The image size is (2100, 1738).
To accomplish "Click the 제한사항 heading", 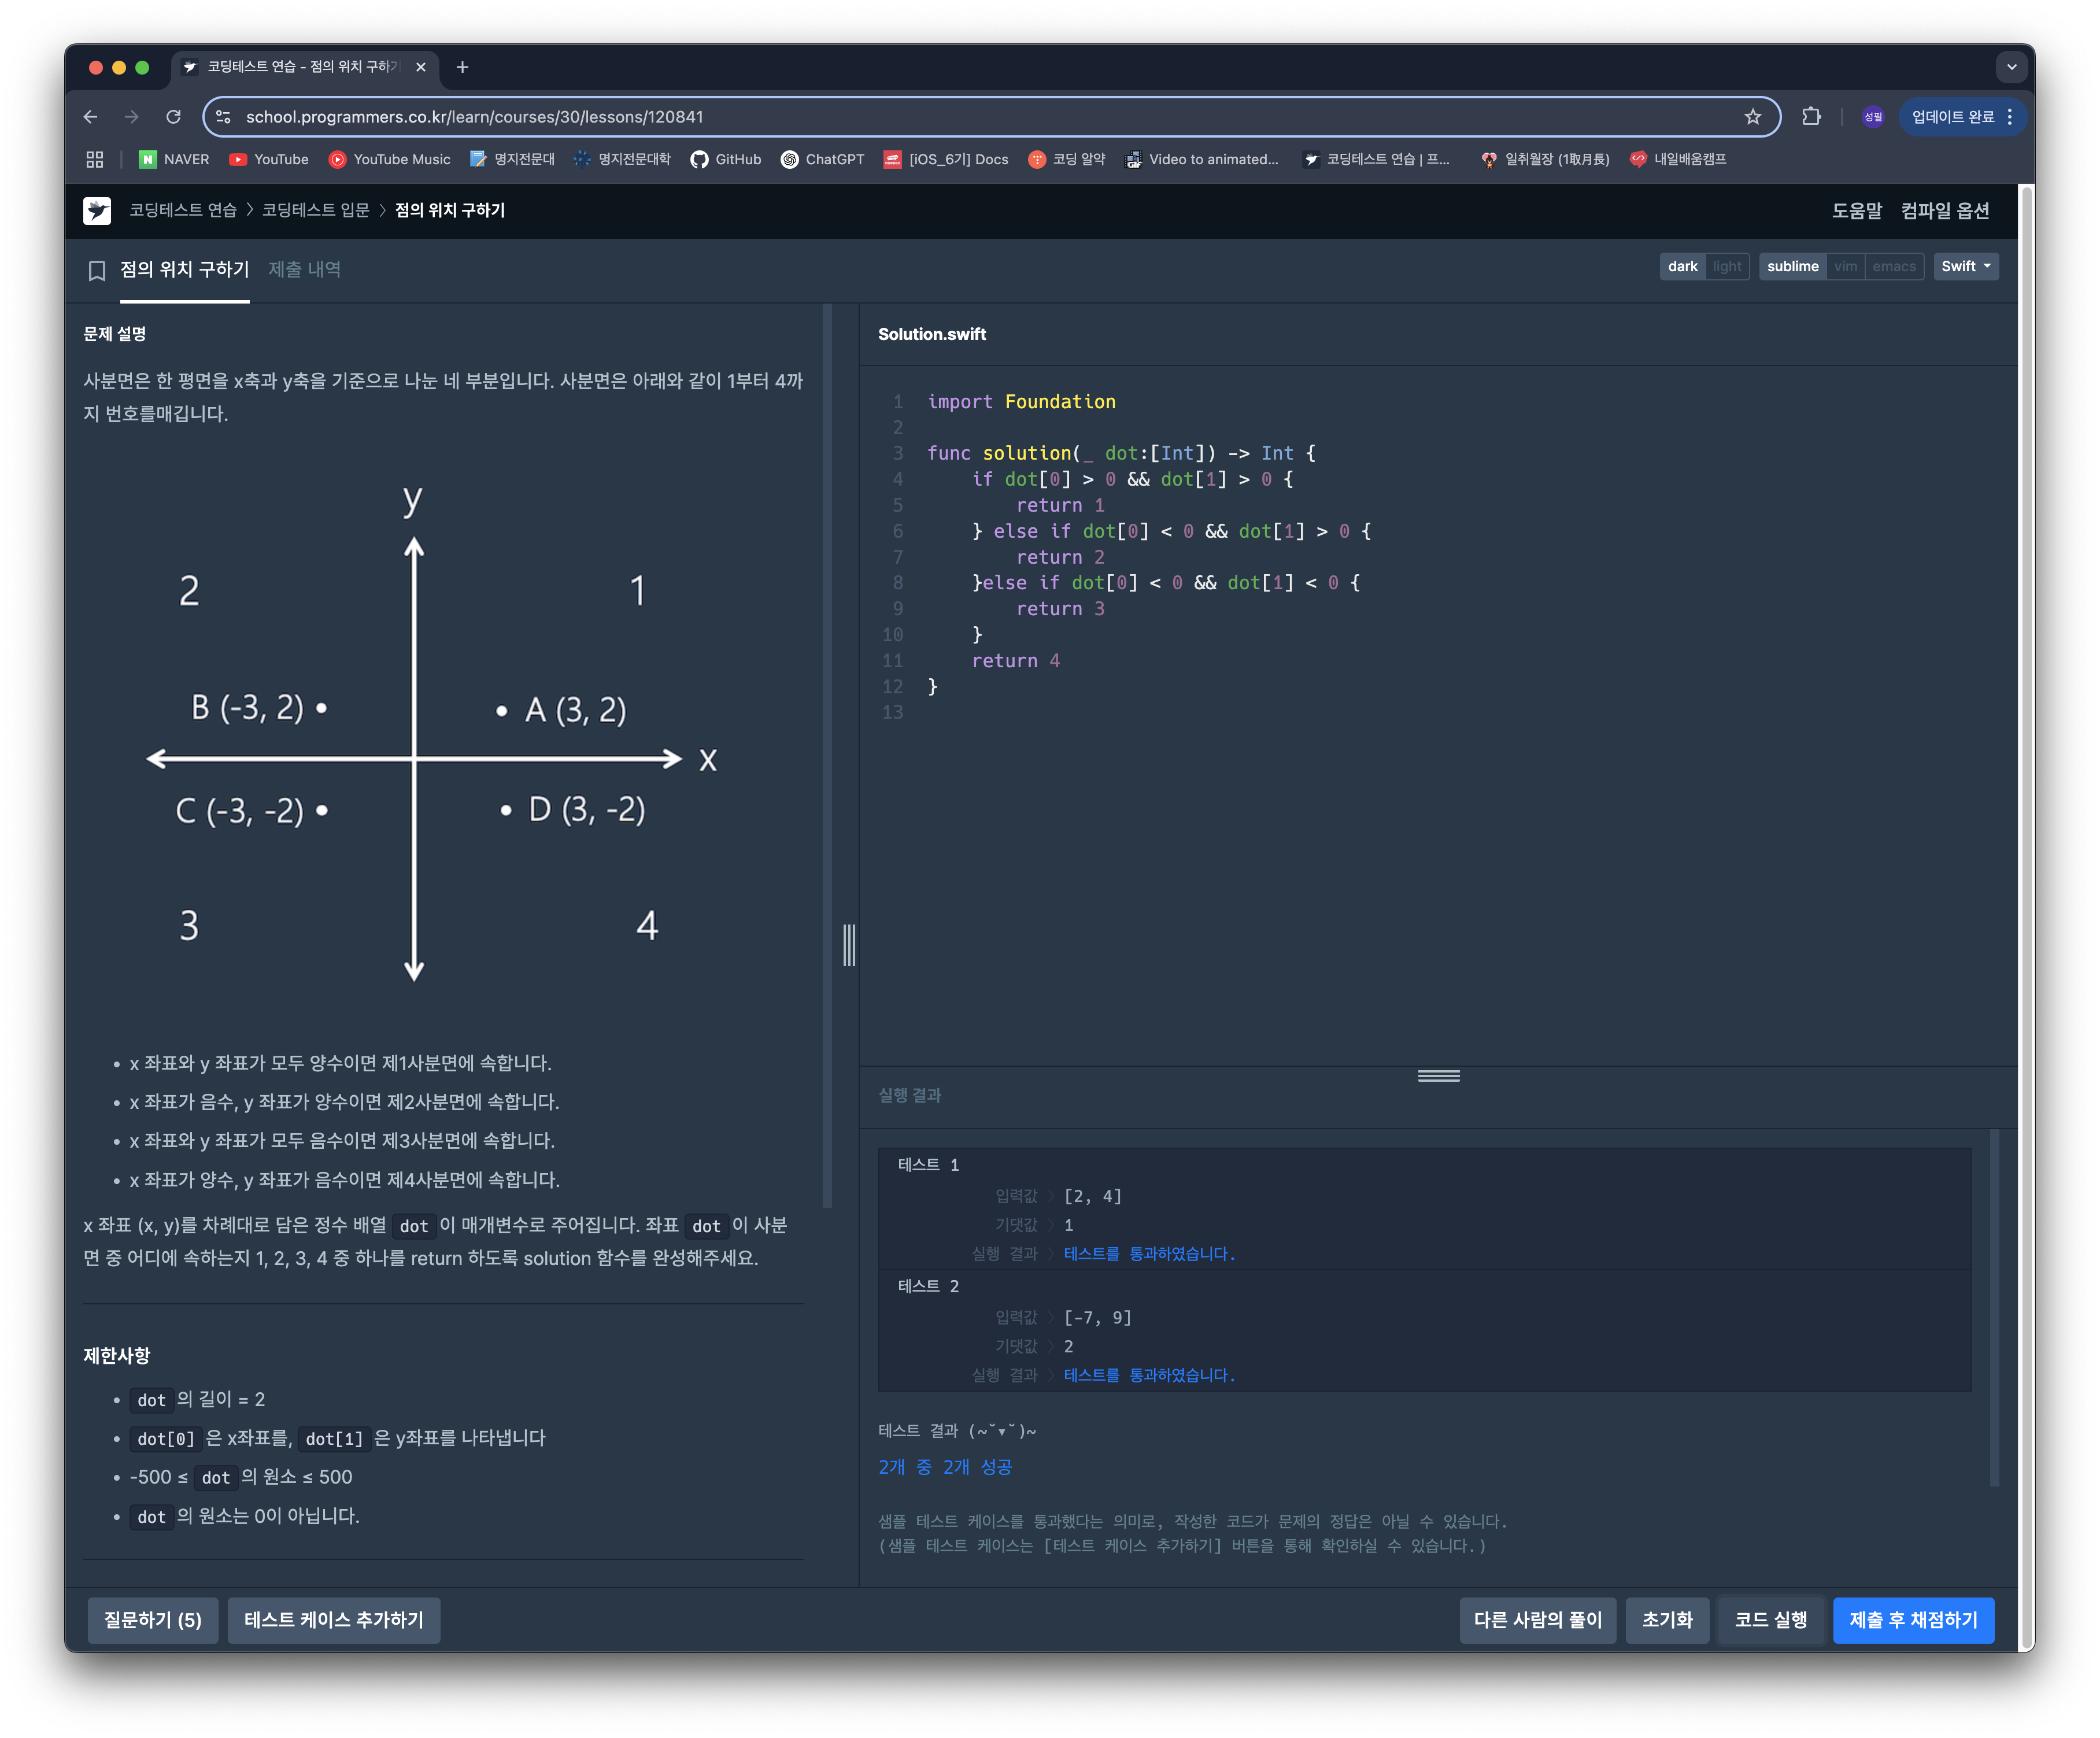I will 116,1355.
